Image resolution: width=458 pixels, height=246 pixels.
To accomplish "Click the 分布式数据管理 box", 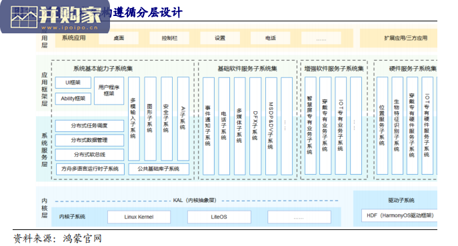I will pos(89,140).
